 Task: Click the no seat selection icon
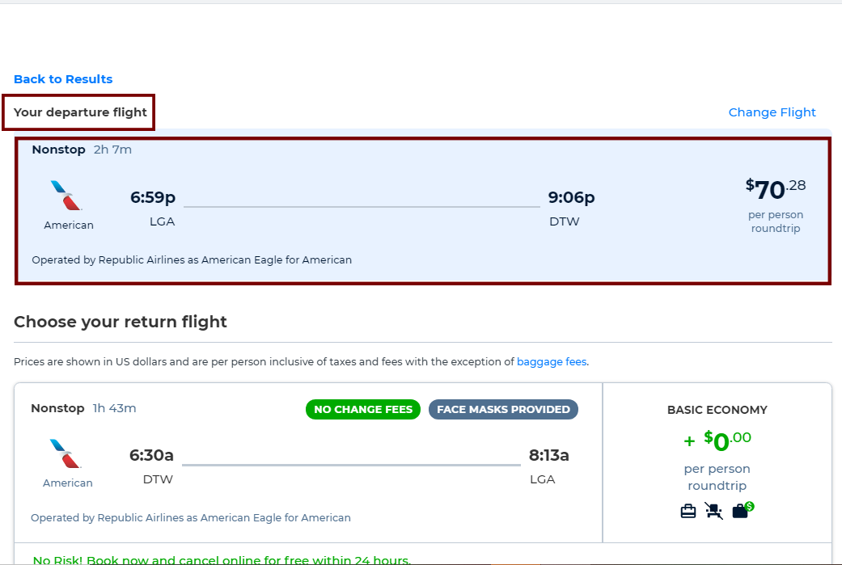pyautogui.click(x=713, y=511)
